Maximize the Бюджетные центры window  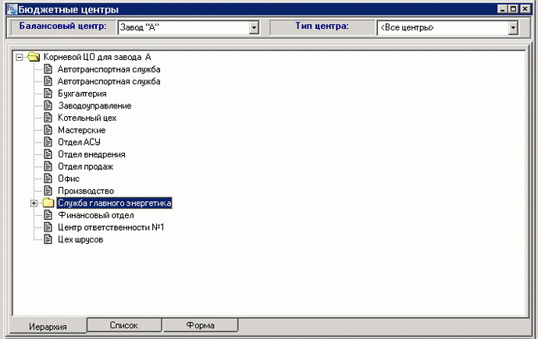(513, 9)
